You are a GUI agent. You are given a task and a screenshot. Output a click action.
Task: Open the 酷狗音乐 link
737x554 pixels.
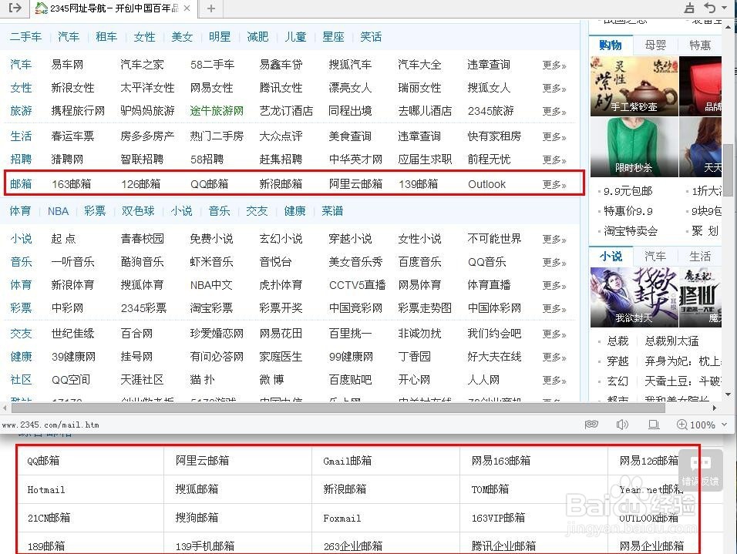coord(142,262)
